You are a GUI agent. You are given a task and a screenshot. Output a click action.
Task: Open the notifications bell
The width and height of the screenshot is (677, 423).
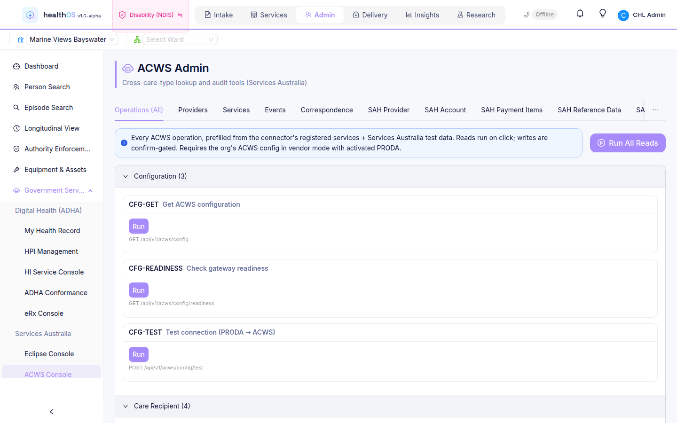click(x=580, y=14)
